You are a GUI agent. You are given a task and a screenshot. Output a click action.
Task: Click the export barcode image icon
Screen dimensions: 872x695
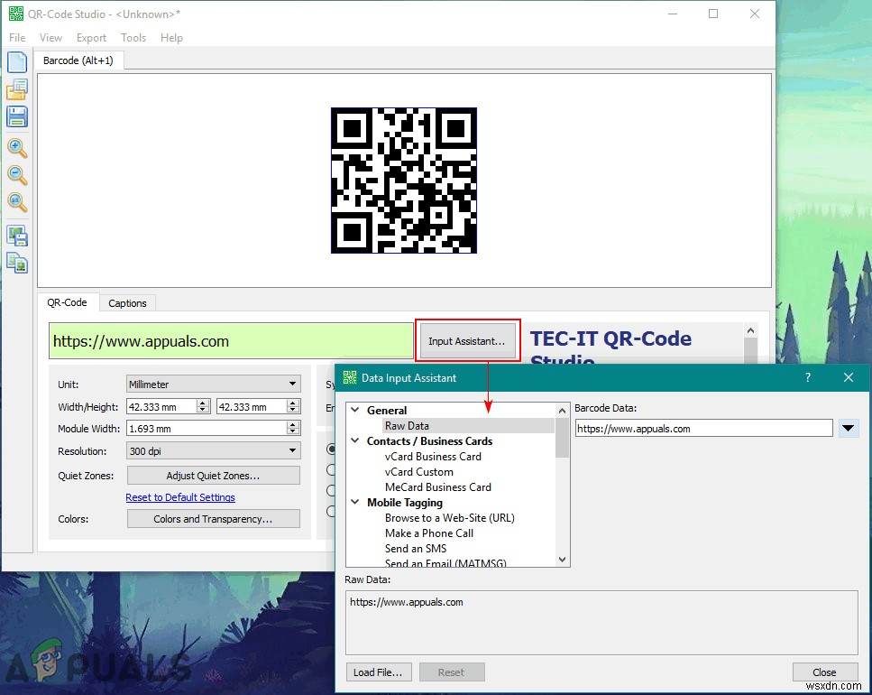pos(17,236)
